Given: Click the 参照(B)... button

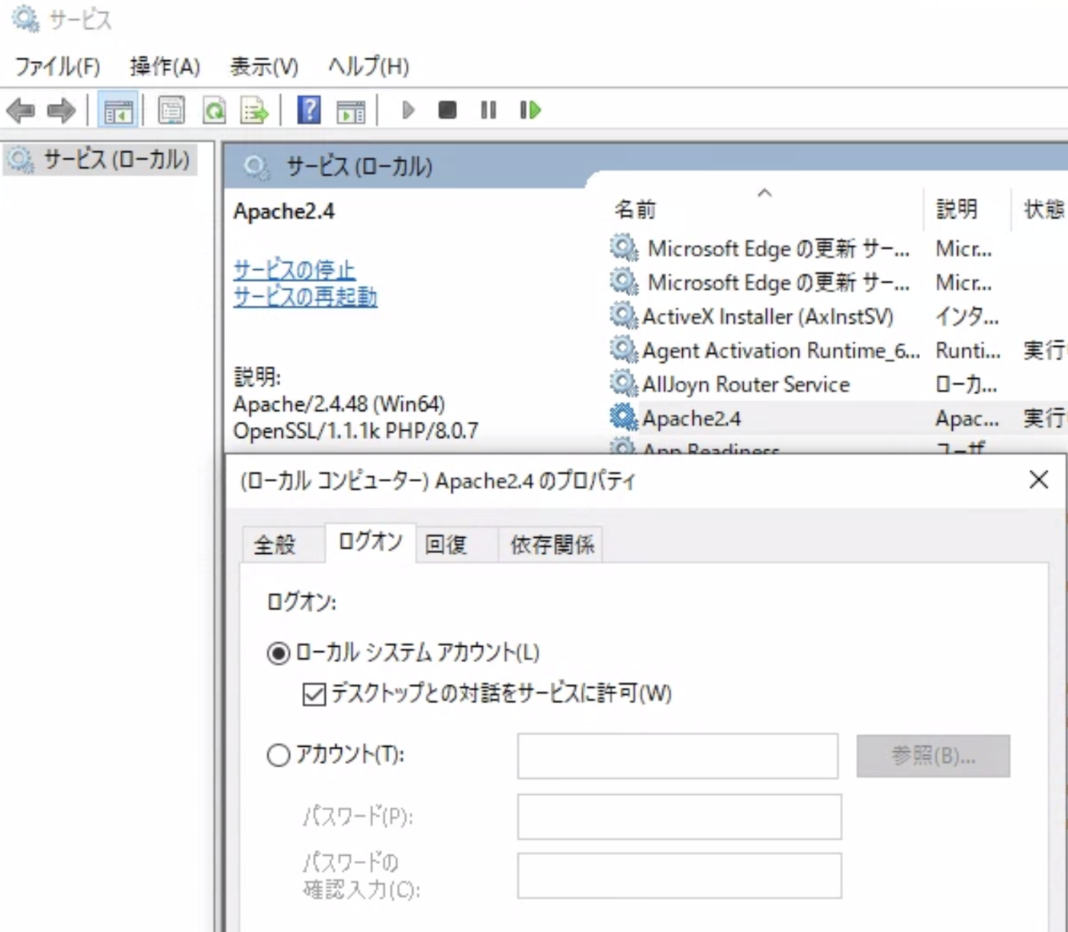Looking at the screenshot, I should pyautogui.click(x=933, y=756).
